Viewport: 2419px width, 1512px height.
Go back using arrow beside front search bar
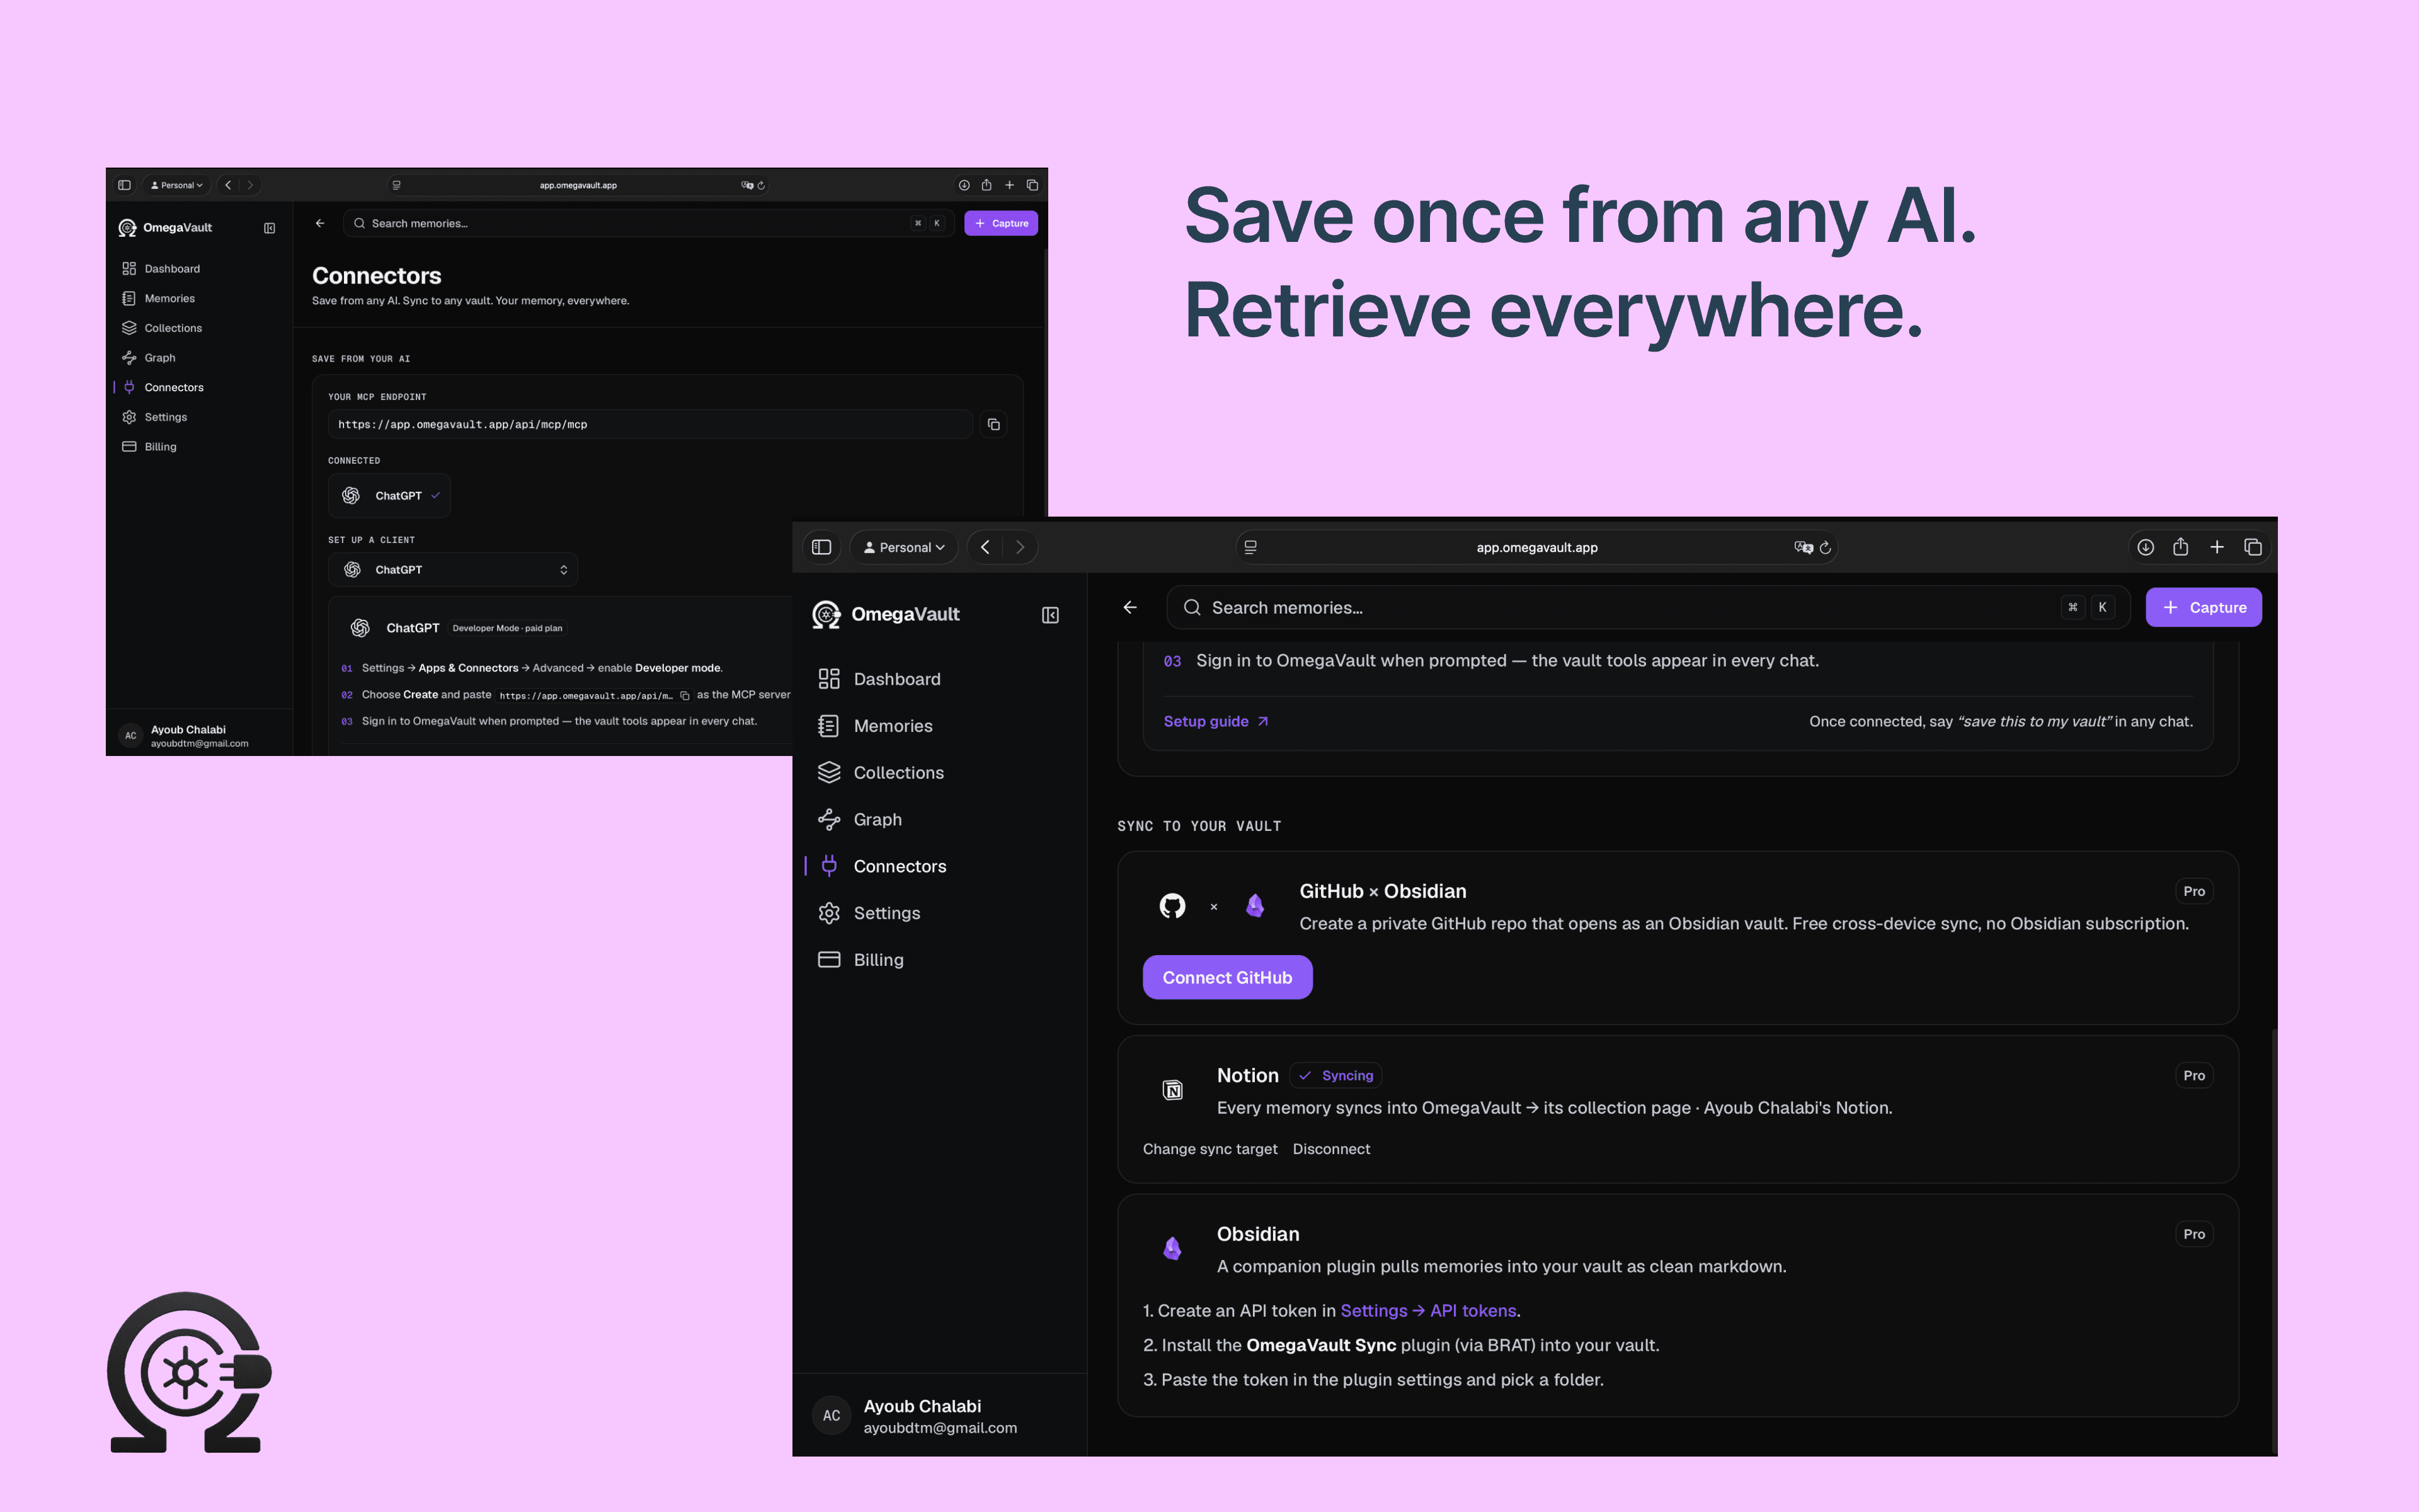(1129, 607)
